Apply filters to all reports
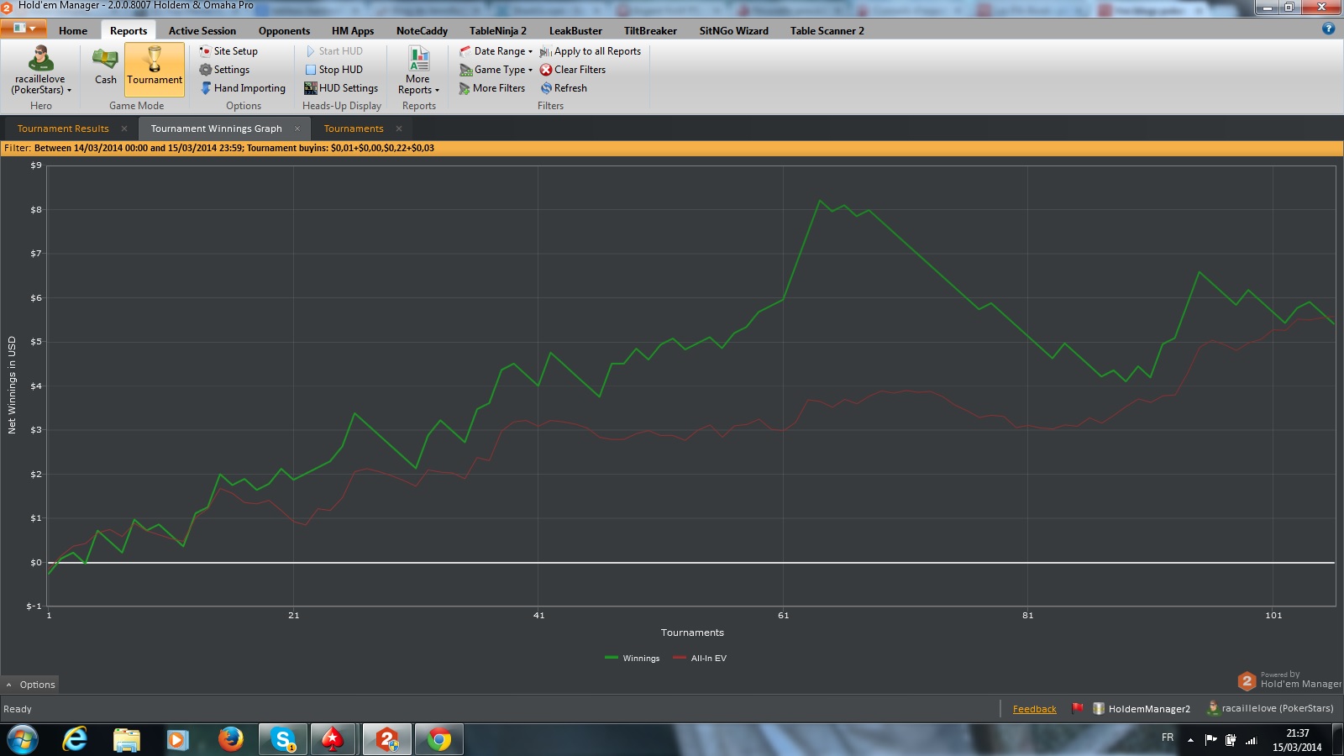The width and height of the screenshot is (1344, 756). point(591,51)
